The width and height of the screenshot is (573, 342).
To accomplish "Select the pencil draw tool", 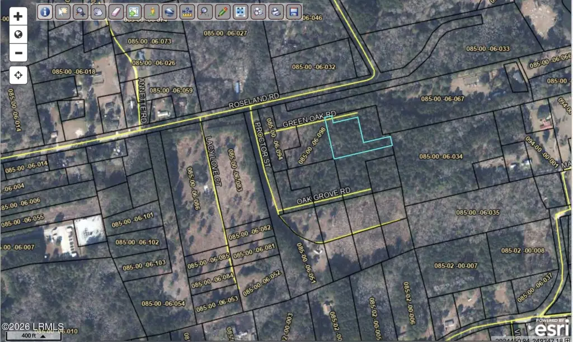I will 222,11.
